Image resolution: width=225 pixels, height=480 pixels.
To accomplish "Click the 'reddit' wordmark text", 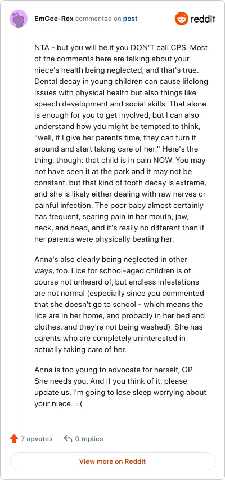I will [202, 19].
